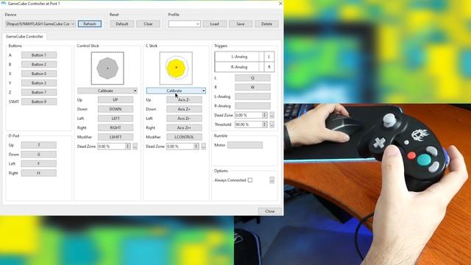Click the C Stick Down mapping 'Axis Z+'
471x265 pixels.
coord(184,109)
